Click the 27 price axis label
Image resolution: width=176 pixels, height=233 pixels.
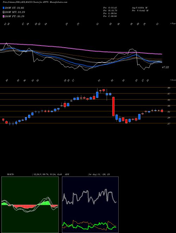[x=169, y=124]
